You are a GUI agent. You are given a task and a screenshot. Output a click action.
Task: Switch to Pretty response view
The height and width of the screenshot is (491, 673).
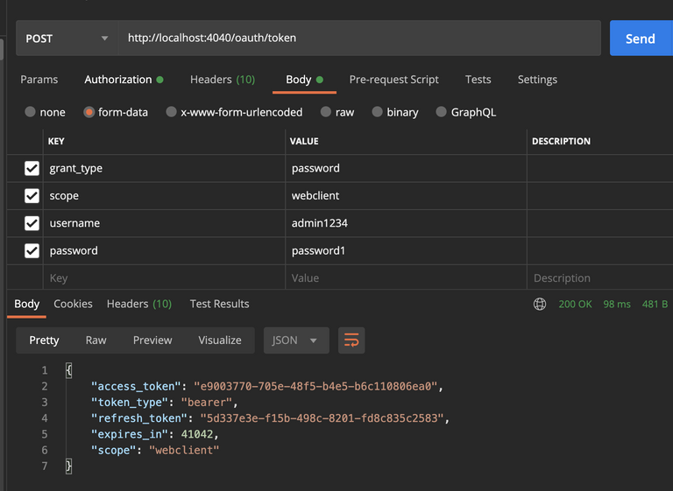click(x=44, y=340)
